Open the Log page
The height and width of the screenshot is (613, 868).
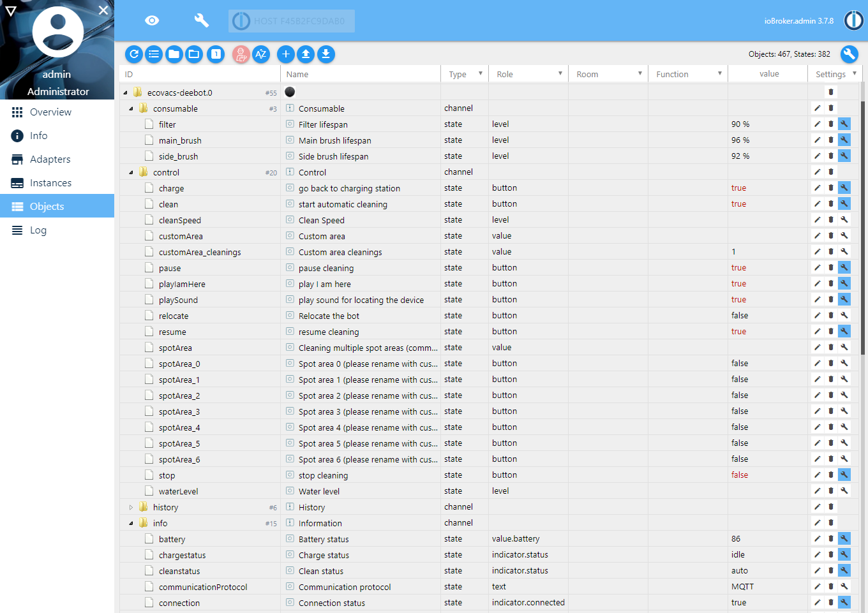[x=57, y=230]
